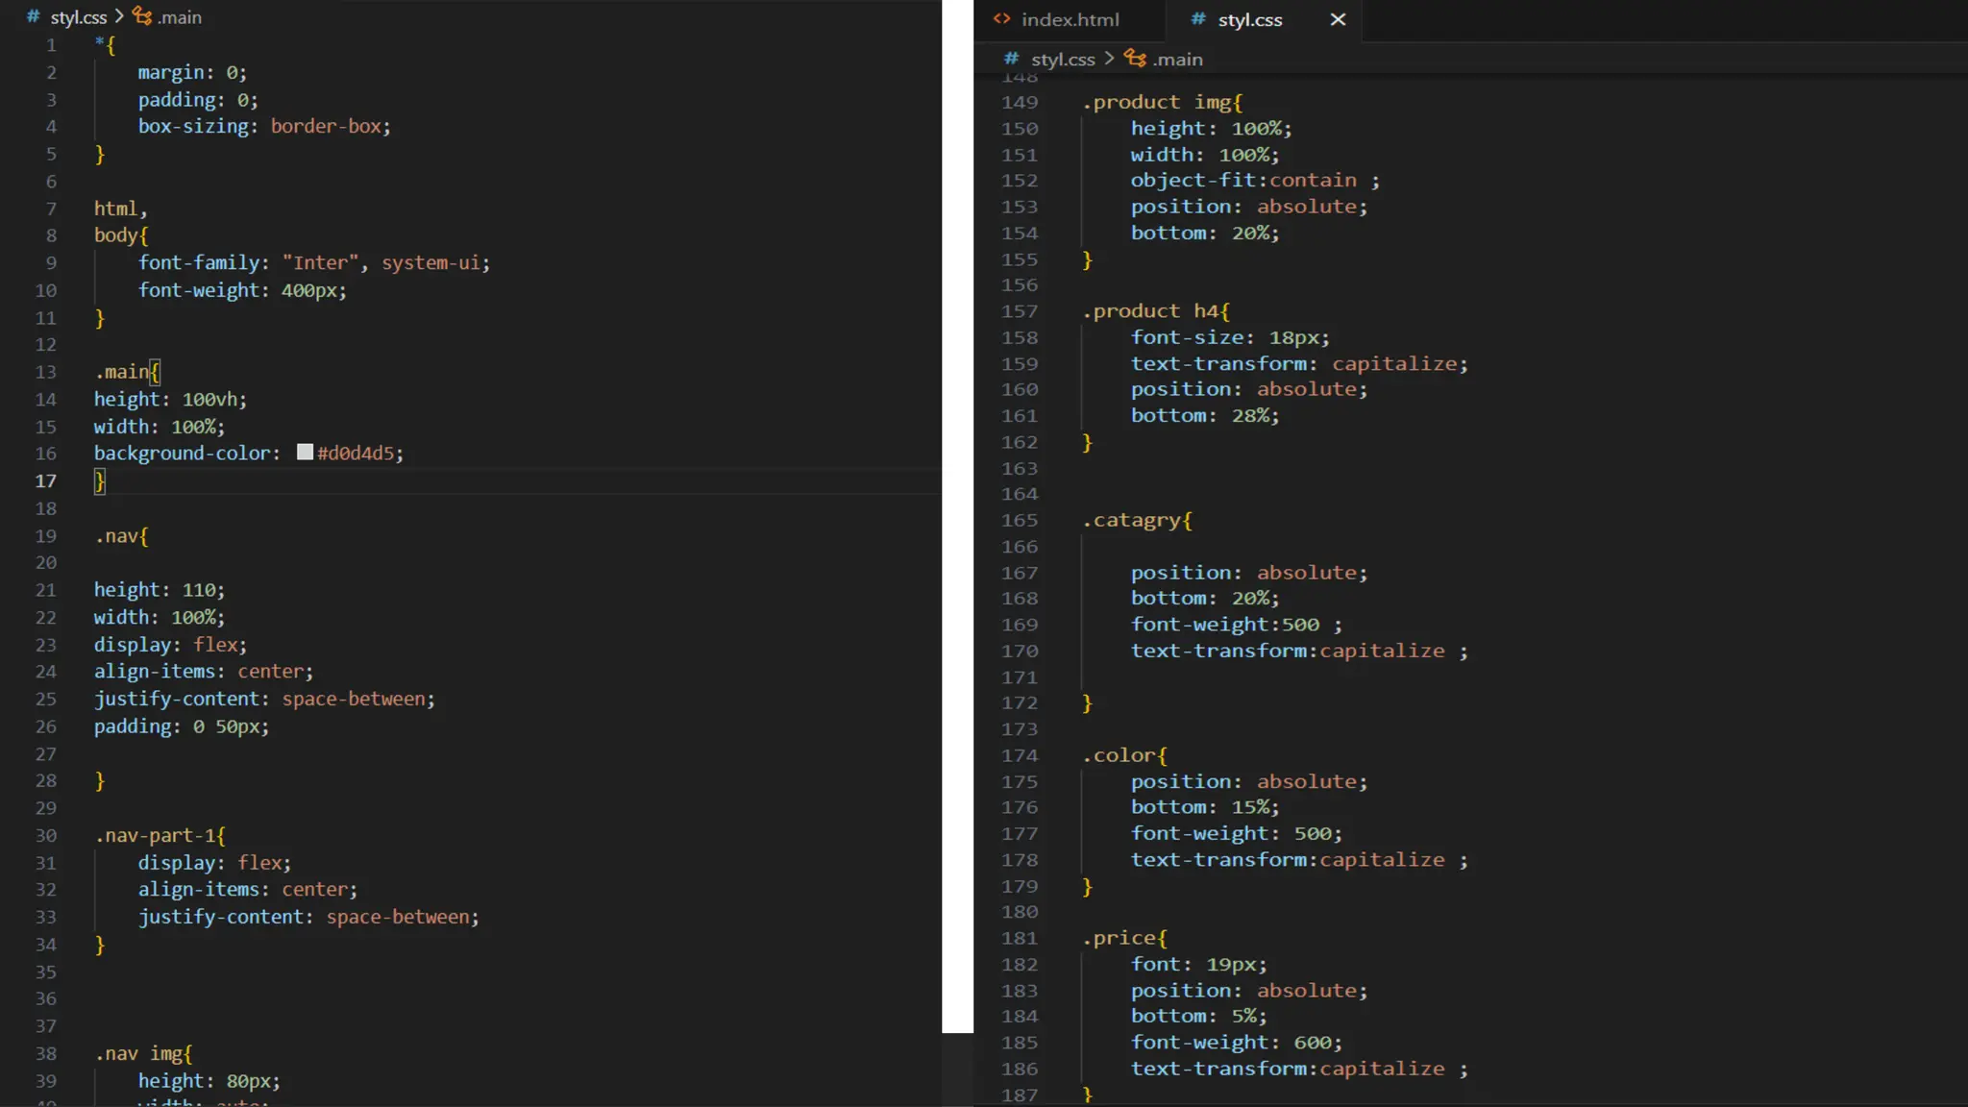The width and height of the screenshot is (1968, 1107).
Task: Click the .main symbol icon in right breadcrumb
Action: 1135,59
